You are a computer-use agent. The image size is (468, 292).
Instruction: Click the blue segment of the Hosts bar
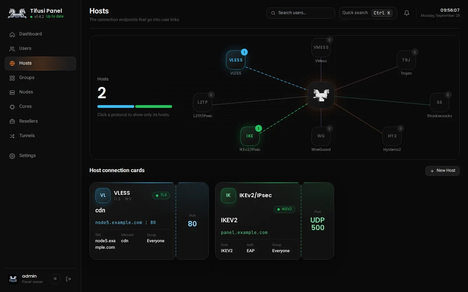pyautogui.click(x=116, y=106)
